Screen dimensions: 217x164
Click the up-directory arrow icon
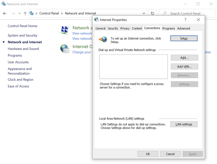click(x=25, y=13)
